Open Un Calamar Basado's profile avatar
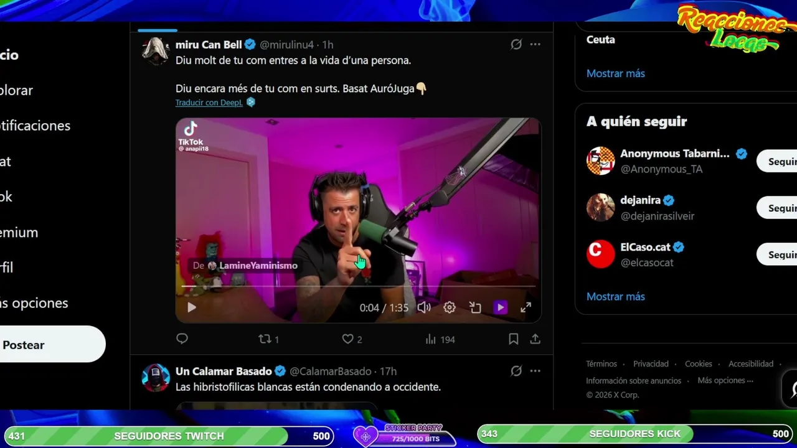 pos(156,378)
